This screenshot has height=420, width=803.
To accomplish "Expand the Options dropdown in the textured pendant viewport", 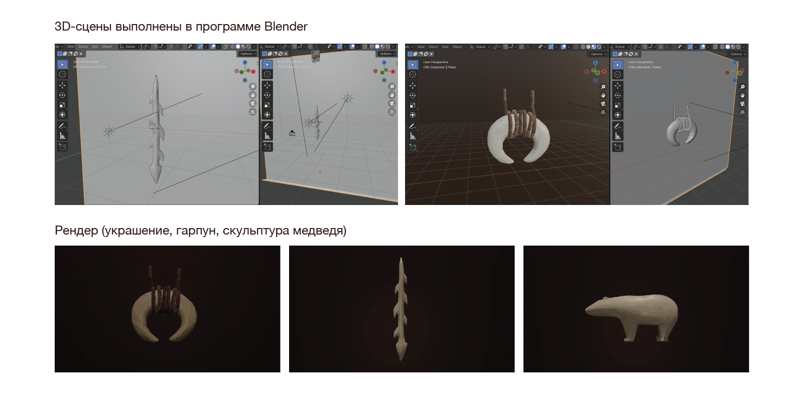I will (598, 54).
